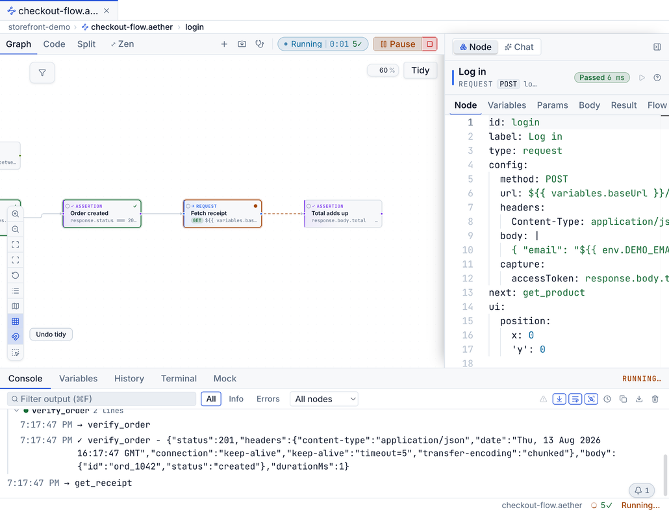Open the All nodes dropdown
This screenshot has width=669, height=512.
click(x=324, y=399)
